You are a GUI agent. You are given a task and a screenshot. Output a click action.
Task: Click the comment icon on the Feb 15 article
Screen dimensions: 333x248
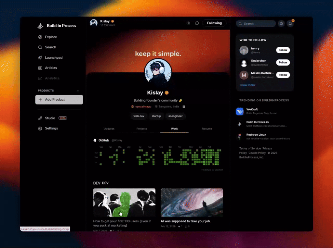click(x=186, y=226)
